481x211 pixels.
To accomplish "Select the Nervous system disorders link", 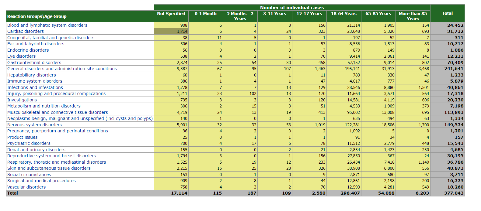I will tap(34, 125).
